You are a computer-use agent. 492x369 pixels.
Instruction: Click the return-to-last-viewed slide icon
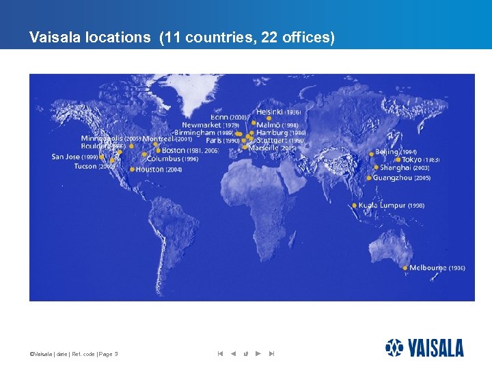tap(246, 354)
